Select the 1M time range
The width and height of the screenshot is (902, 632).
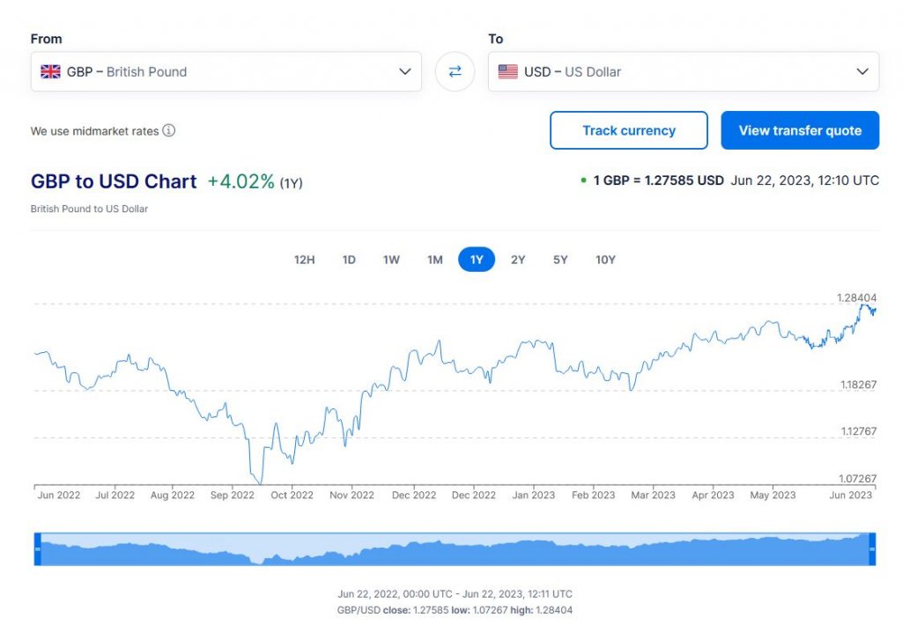[x=433, y=260]
